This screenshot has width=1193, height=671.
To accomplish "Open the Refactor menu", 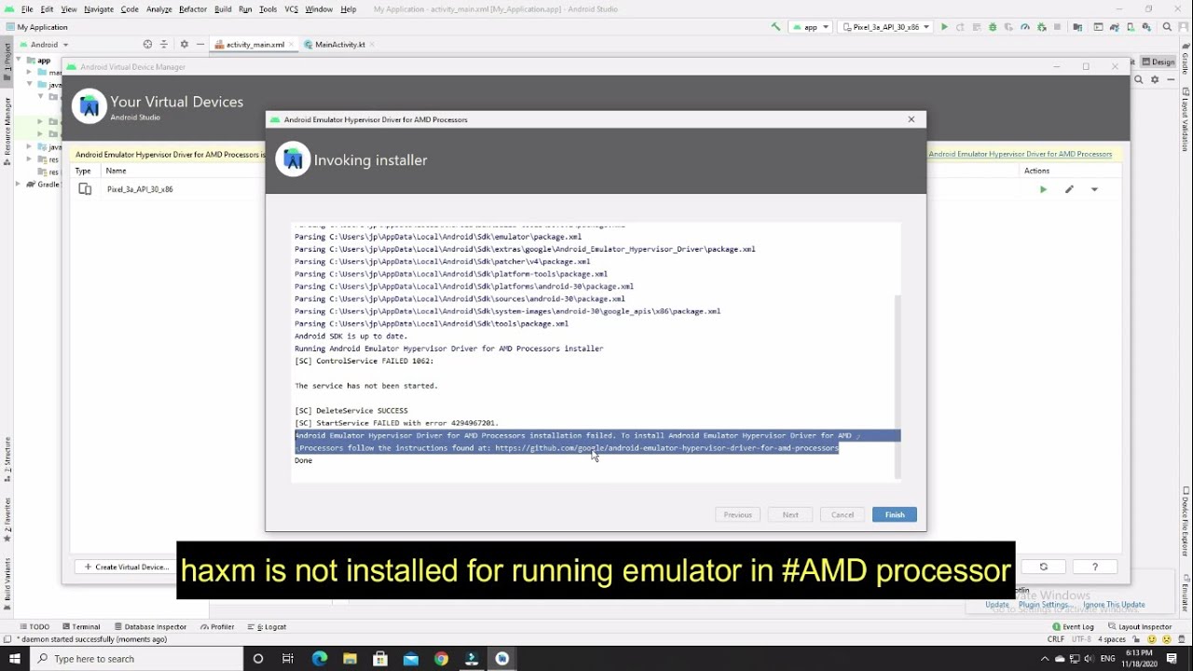I will pos(193,9).
